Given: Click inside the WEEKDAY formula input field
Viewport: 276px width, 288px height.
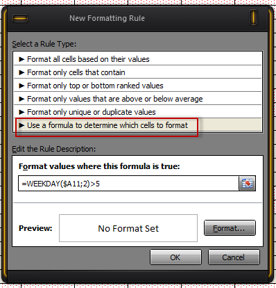Looking at the screenshot, I should (x=128, y=184).
